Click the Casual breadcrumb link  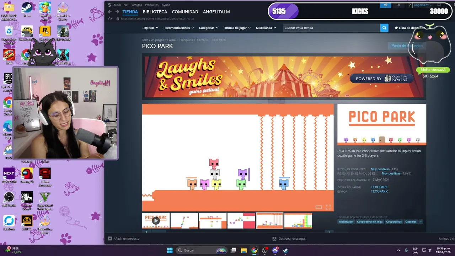click(x=172, y=40)
